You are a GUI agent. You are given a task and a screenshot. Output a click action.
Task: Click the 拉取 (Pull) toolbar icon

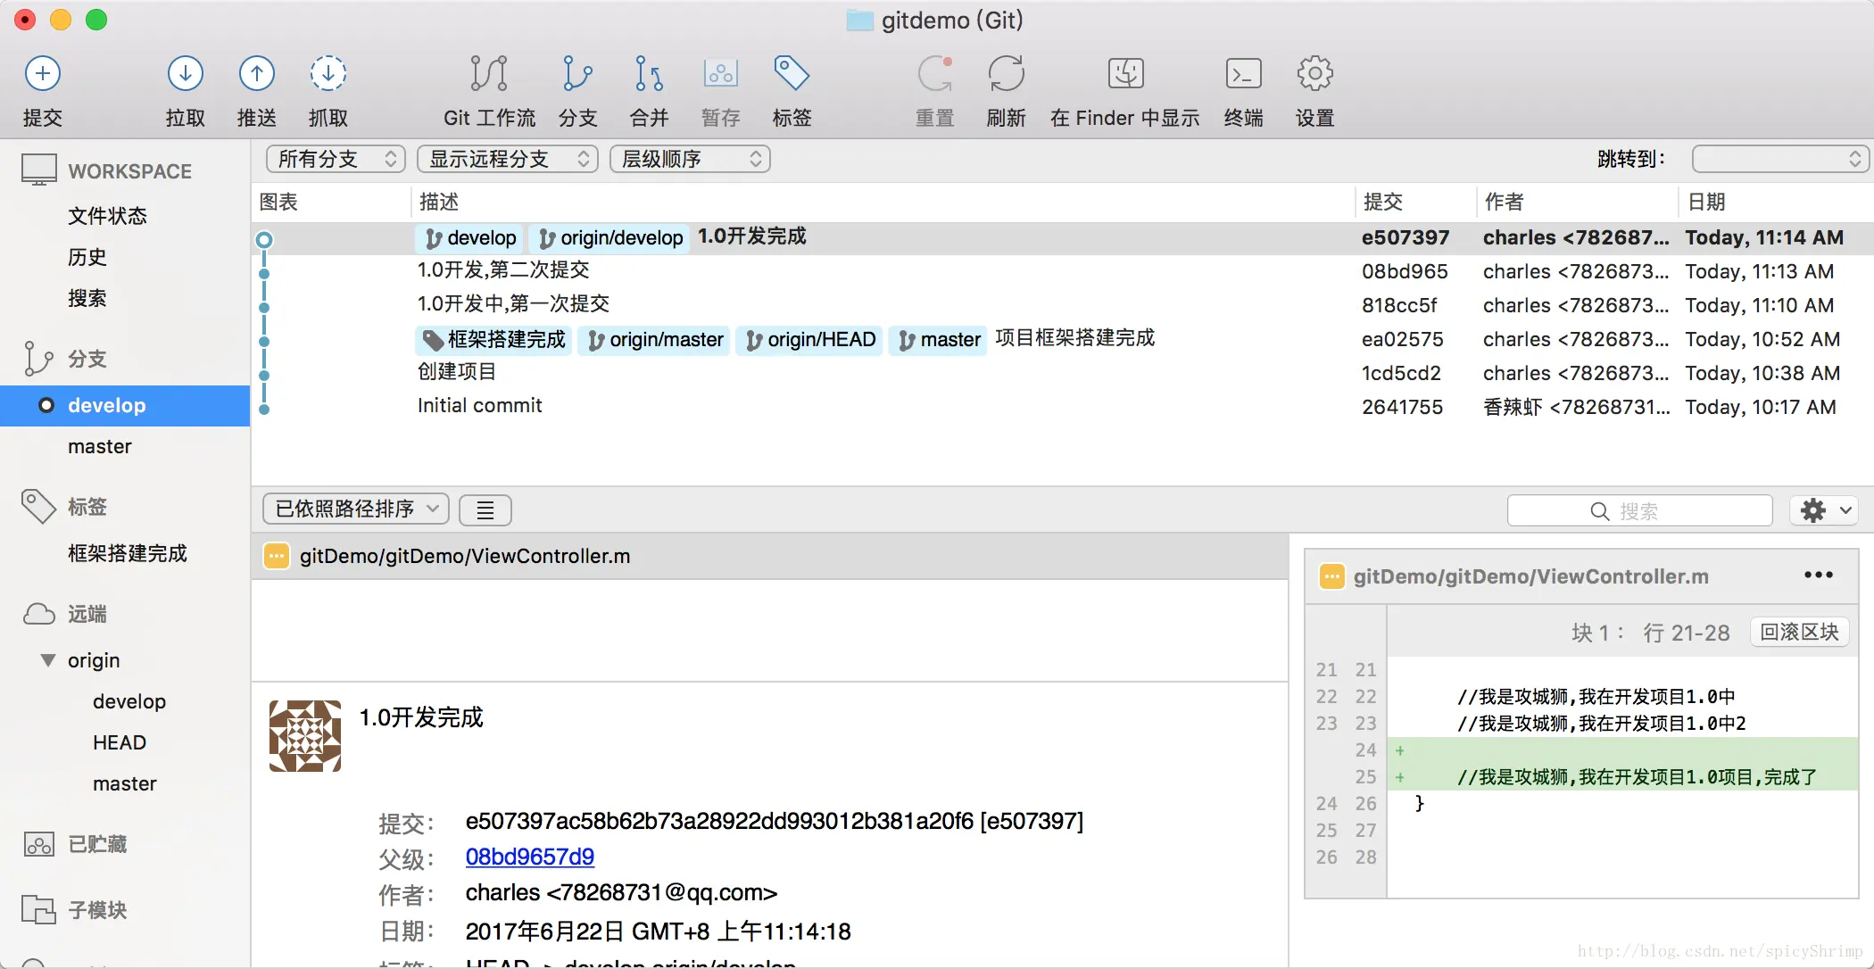click(185, 74)
